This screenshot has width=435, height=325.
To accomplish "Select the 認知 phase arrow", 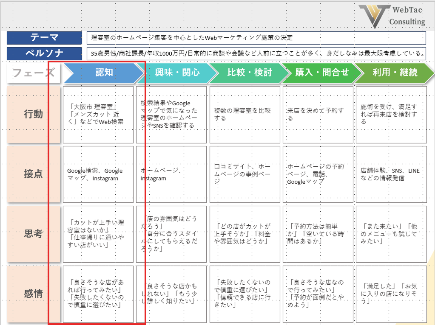I will pyautogui.click(x=104, y=73).
